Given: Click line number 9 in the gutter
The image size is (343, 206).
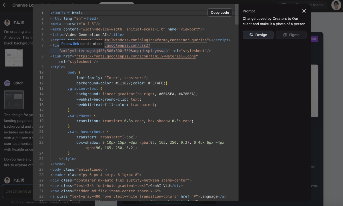Looking at the screenshot, I should [x=42, y=67].
